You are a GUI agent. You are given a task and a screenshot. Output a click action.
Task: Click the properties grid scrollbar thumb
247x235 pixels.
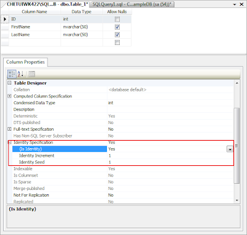[237, 146]
